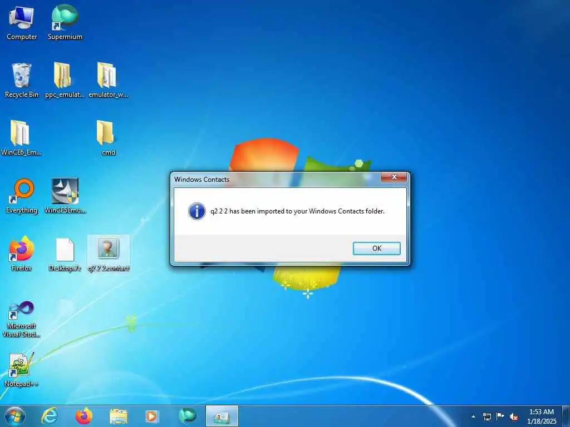570x427 pixels.
Task: Select the Computer desktop icon
Action: click(x=22, y=22)
